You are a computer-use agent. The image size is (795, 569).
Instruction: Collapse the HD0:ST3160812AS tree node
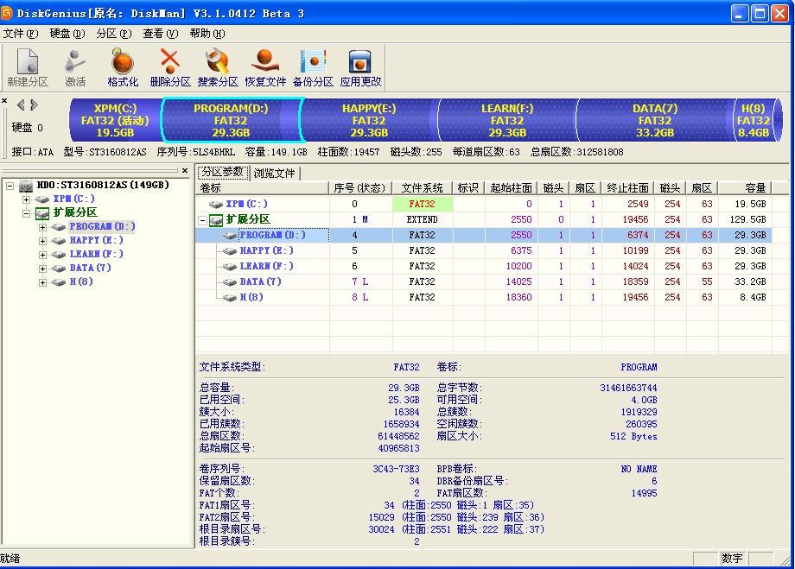click(10, 186)
